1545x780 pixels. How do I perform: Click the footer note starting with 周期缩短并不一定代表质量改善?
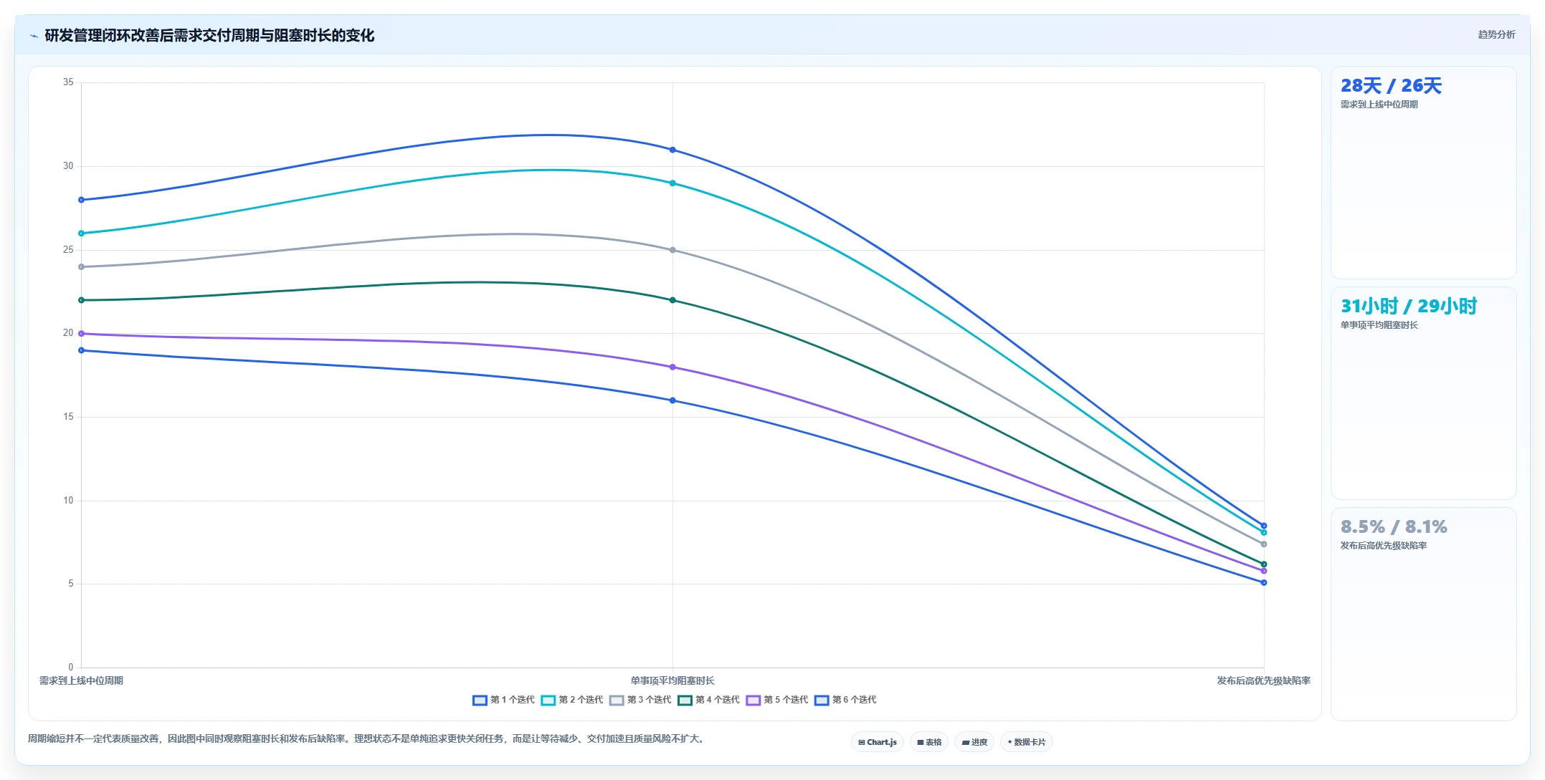click(x=366, y=738)
